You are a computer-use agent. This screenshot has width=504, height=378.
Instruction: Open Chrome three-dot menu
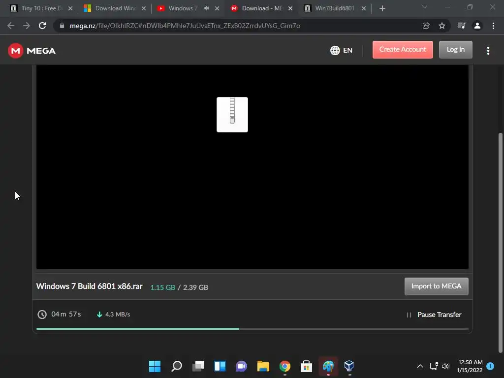(493, 26)
